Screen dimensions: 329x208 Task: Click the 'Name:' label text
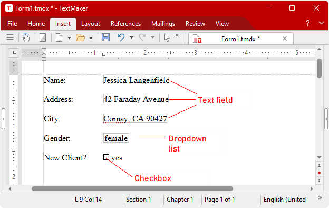(54, 80)
